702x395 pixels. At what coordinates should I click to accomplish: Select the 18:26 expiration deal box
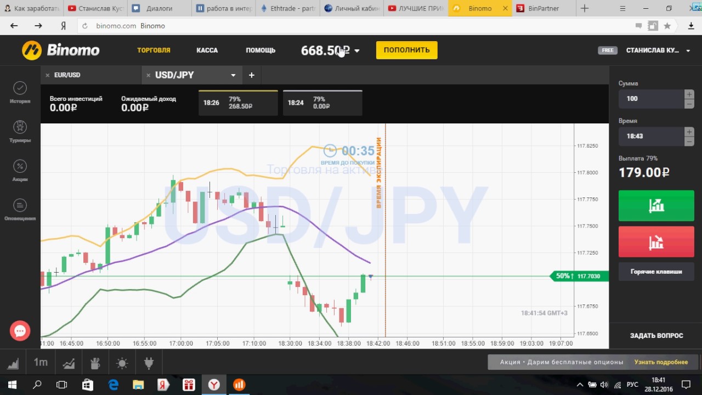tap(238, 103)
